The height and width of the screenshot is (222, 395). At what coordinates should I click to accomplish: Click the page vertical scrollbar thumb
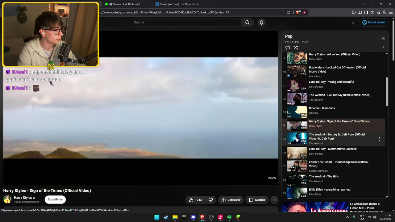393,40
